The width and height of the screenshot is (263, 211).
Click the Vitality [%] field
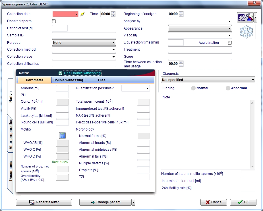[62, 109]
